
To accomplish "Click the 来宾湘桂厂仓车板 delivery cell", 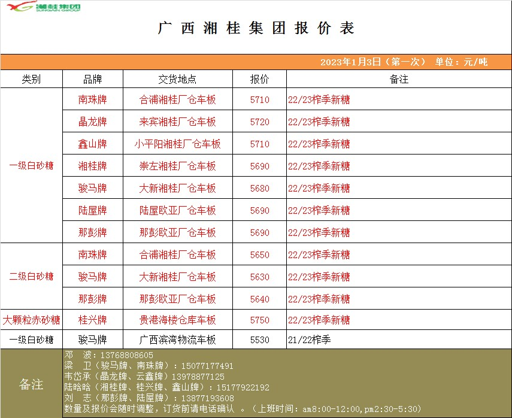I will tap(177, 122).
